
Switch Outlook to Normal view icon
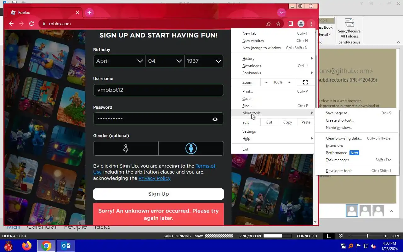(329, 236)
